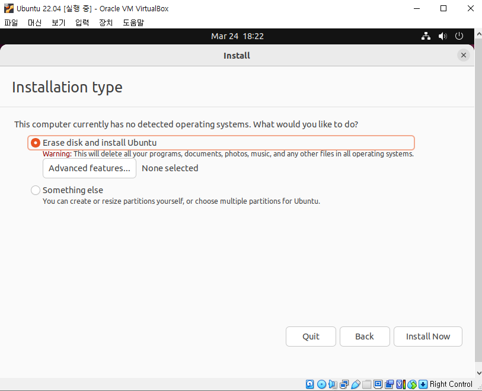Maximize the VirtualBox window

pyautogui.click(x=443, y=8)
